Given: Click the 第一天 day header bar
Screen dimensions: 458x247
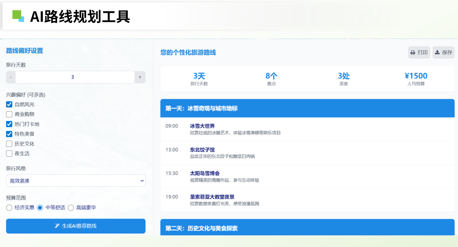Looking at the screenshot, I should pos(307,108).
